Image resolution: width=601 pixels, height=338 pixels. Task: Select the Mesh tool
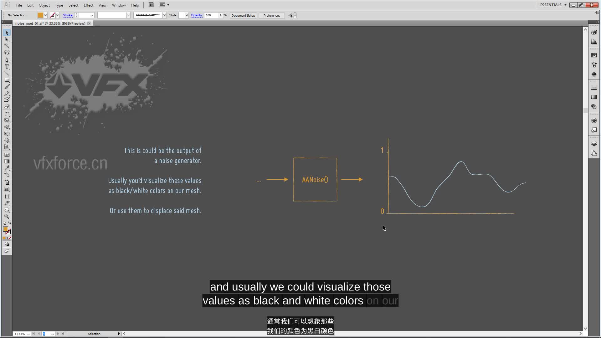7,155
